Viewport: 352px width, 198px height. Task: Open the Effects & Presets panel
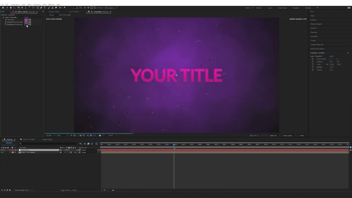(316, 24)
